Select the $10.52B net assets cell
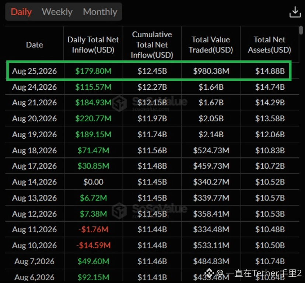The image size is (305, 283). click(270, 182)
